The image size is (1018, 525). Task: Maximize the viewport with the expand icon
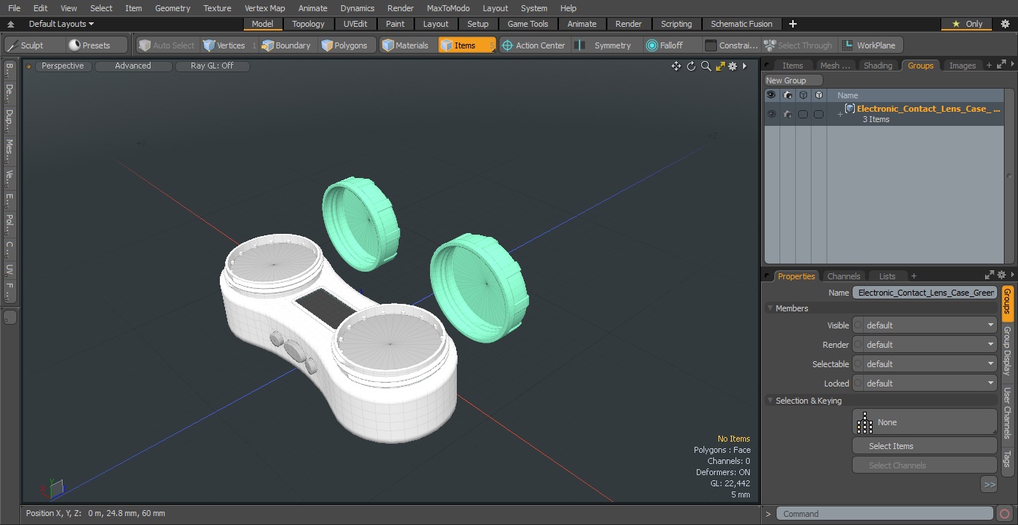[720, 66]
